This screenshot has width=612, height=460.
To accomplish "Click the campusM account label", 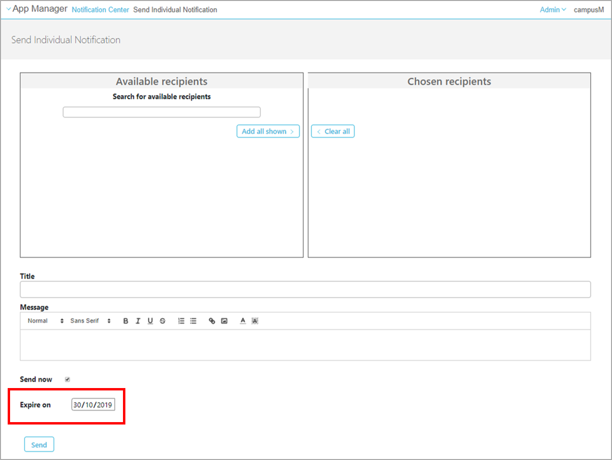I will [x=589, y=10].
